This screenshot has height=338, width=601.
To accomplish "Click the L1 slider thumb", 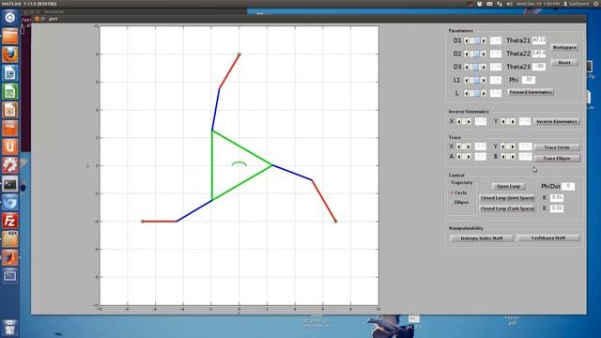I will tap(476, 80).
